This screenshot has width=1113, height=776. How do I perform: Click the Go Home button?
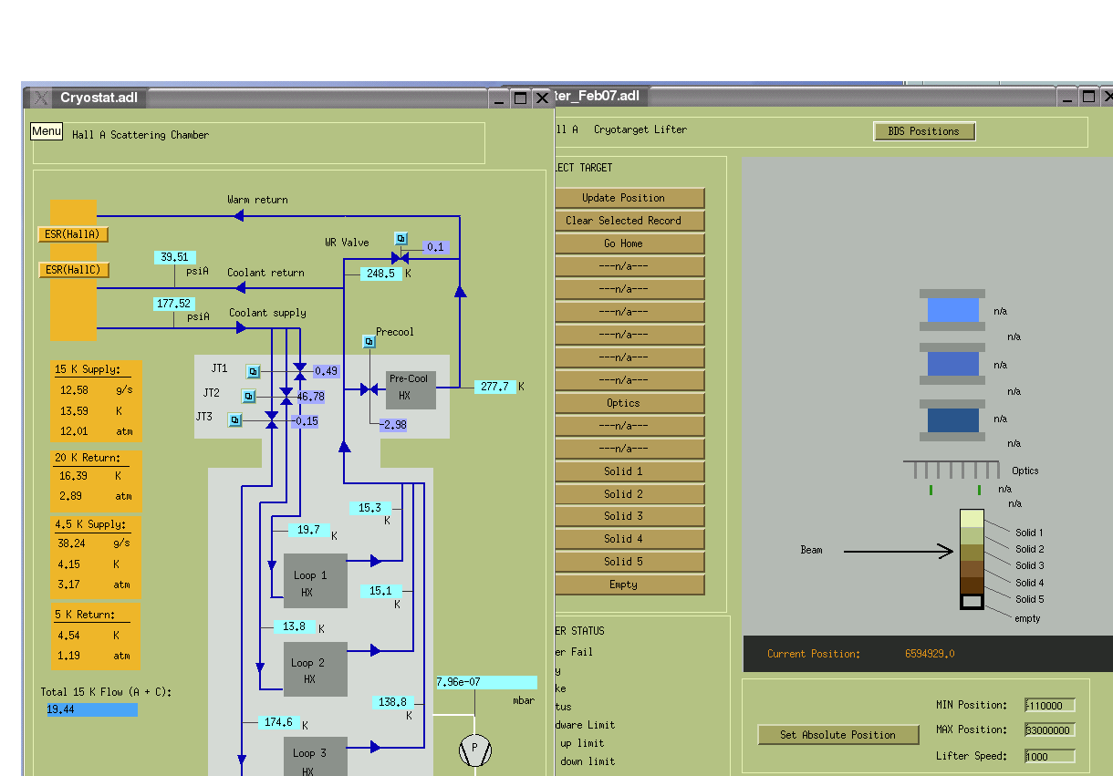pos(630,243)
